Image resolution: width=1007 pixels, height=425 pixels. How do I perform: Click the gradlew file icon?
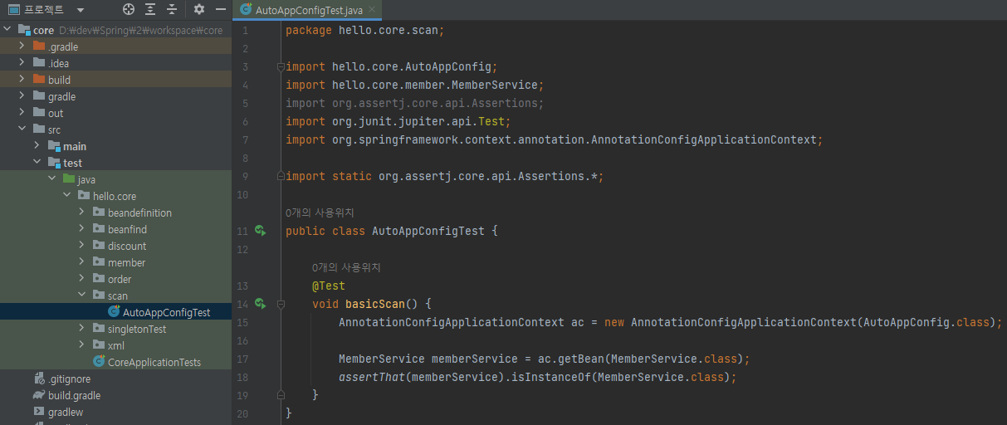coord(39,412)
